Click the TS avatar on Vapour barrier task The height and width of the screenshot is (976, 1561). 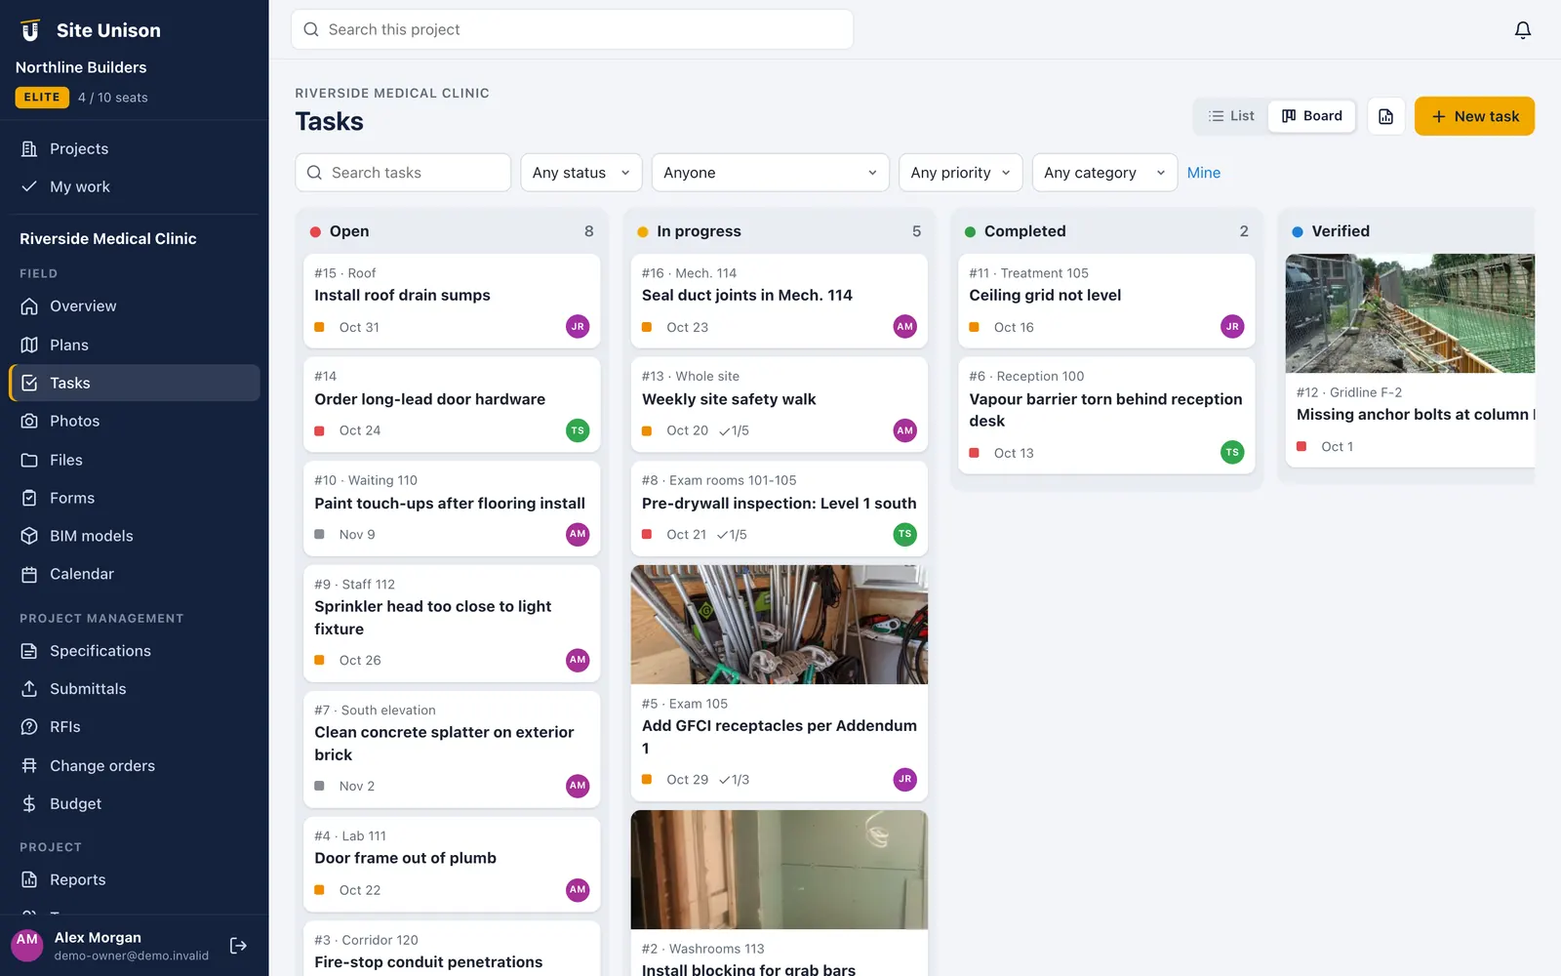(1232, 452)
